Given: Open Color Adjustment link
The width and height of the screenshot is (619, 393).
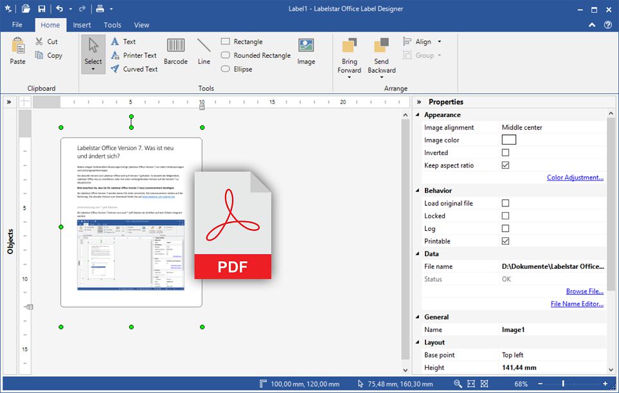Looking at the screenshot, I should 575,178.
